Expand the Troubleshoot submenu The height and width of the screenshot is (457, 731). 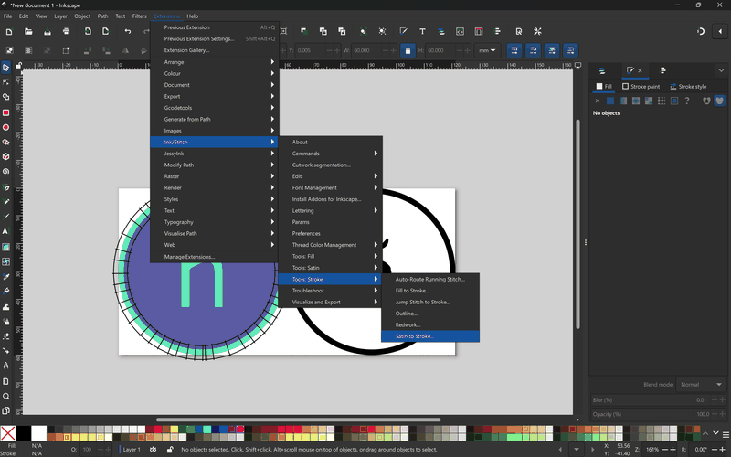pyautogui.click(x=331, y=291)
